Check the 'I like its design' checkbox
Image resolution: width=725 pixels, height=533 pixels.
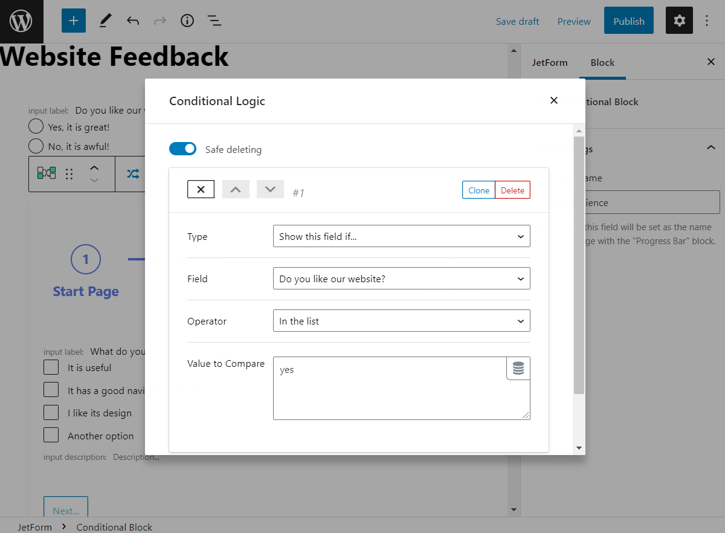tap(51, 412)
